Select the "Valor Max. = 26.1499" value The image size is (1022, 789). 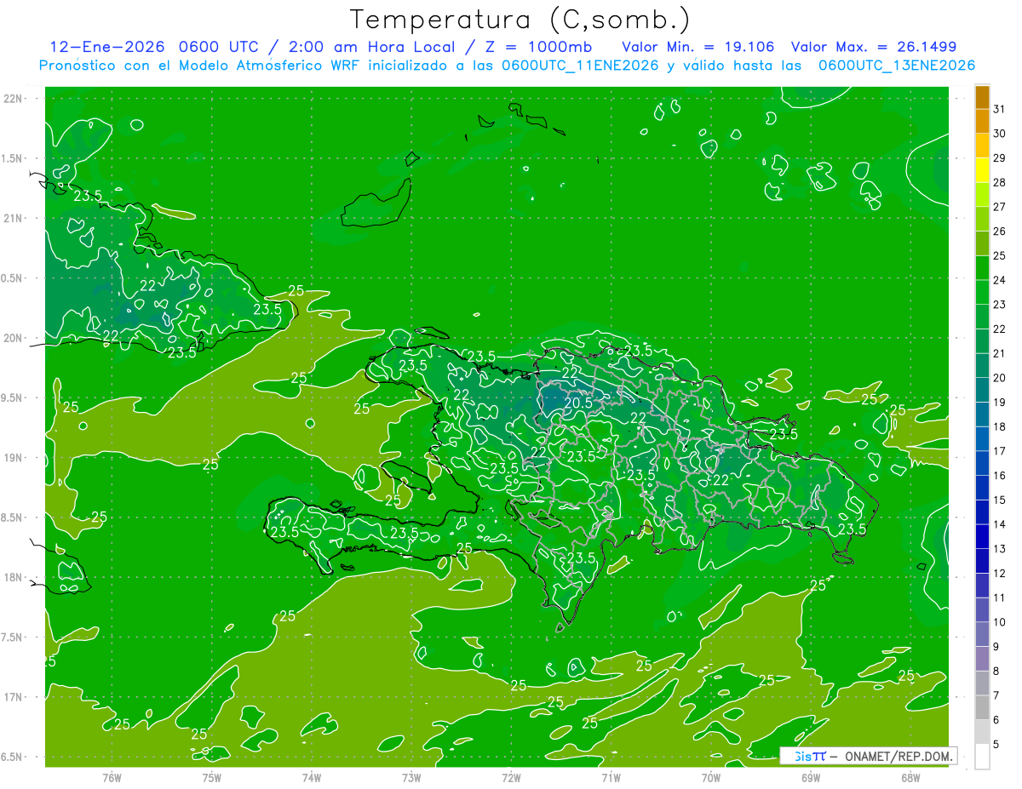(874, 47)
